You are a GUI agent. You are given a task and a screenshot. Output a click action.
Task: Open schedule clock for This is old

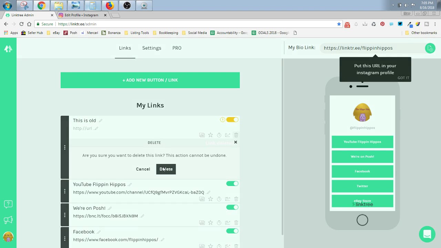[219, 135]
